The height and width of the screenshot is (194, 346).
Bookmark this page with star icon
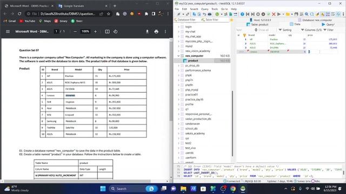point(109,13)
